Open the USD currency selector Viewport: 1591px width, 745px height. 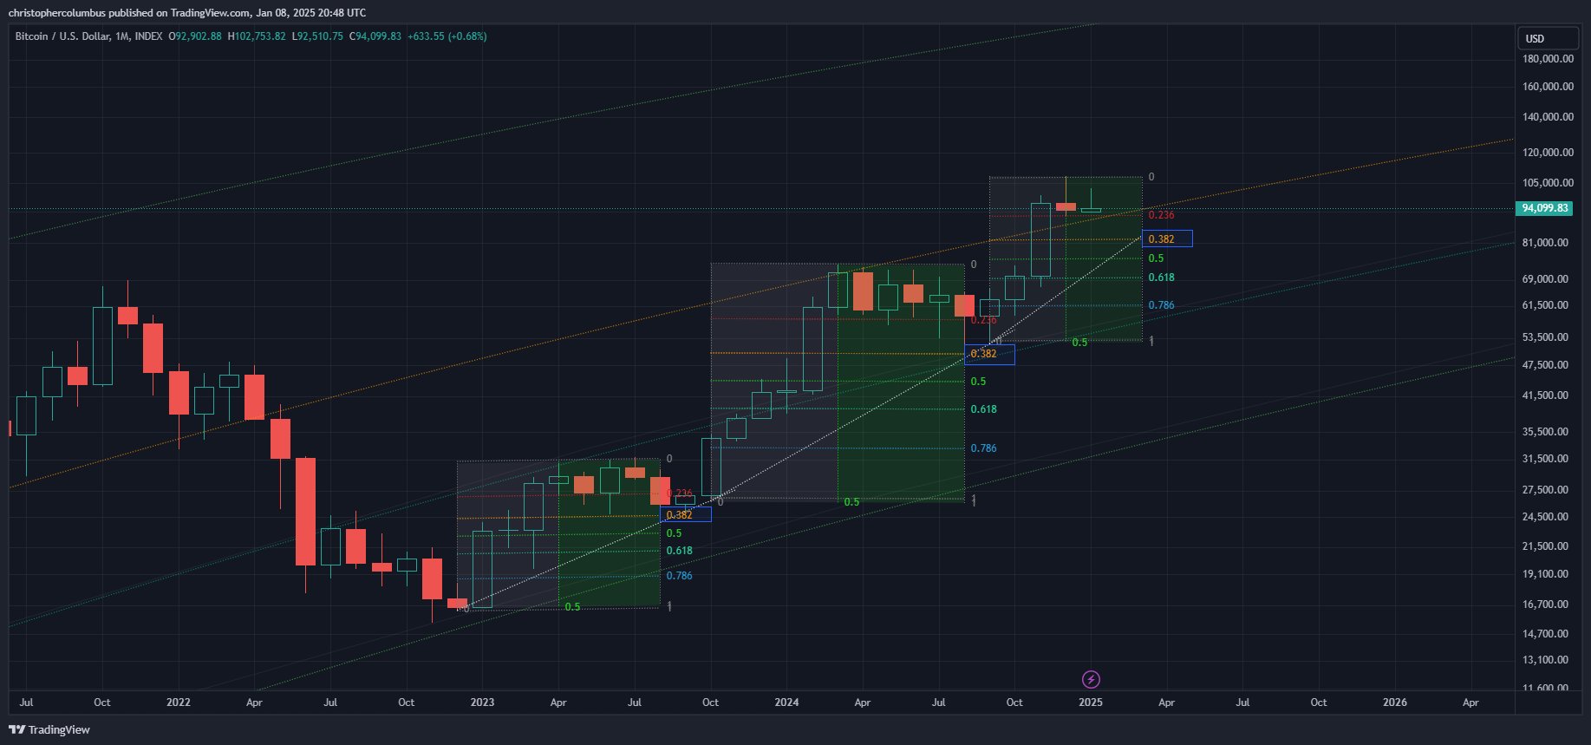[1547, 38]
